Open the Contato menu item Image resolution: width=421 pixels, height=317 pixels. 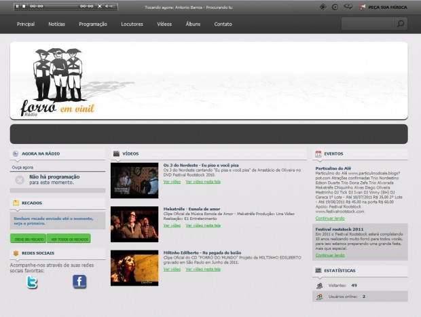223,24
